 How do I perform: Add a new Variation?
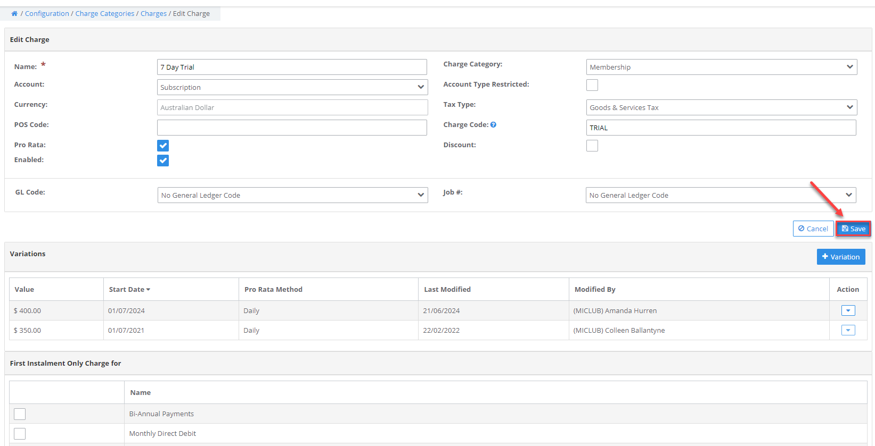tap(841, 257)
